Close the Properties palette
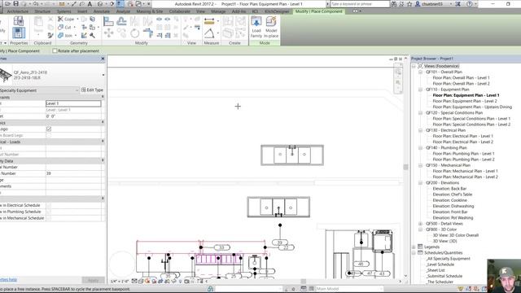The image size is (521, 293). pos(103,59)
